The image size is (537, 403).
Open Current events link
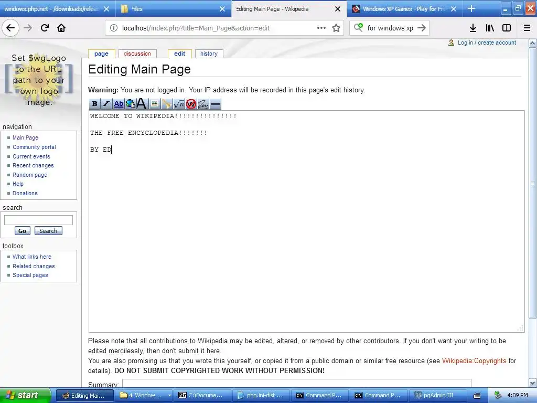[x=31, y=156]
